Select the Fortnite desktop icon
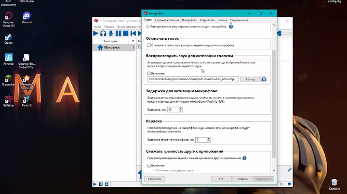This screenshot has height=194, width=347. 8,59
